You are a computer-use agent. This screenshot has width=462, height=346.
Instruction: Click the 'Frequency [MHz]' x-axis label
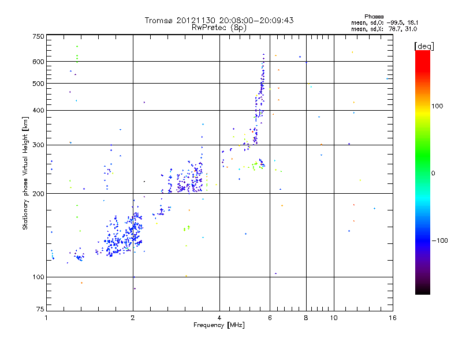219,325
